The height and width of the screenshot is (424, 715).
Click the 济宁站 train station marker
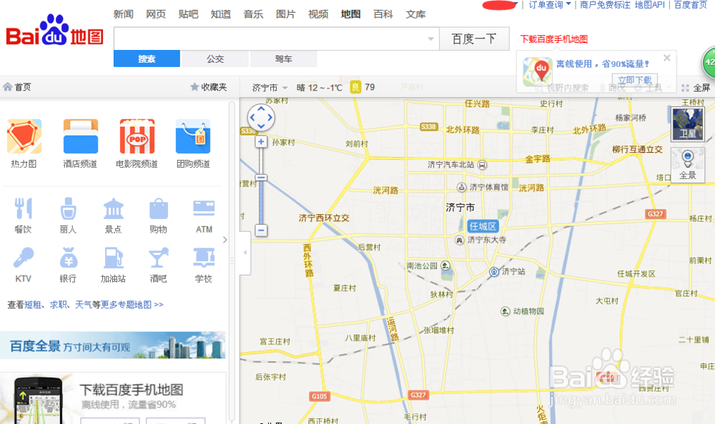(x=493, y=272)
